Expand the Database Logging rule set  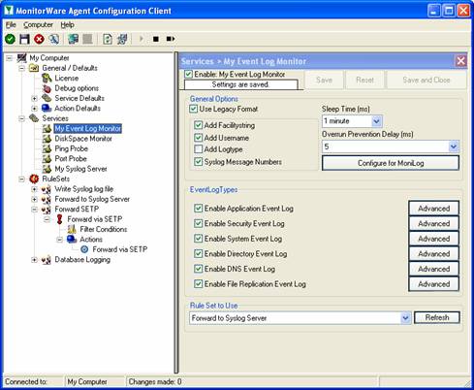point(34,260)
